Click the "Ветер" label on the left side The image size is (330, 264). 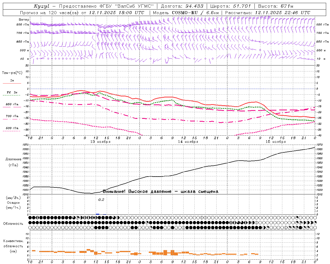[x=24, y=20]
